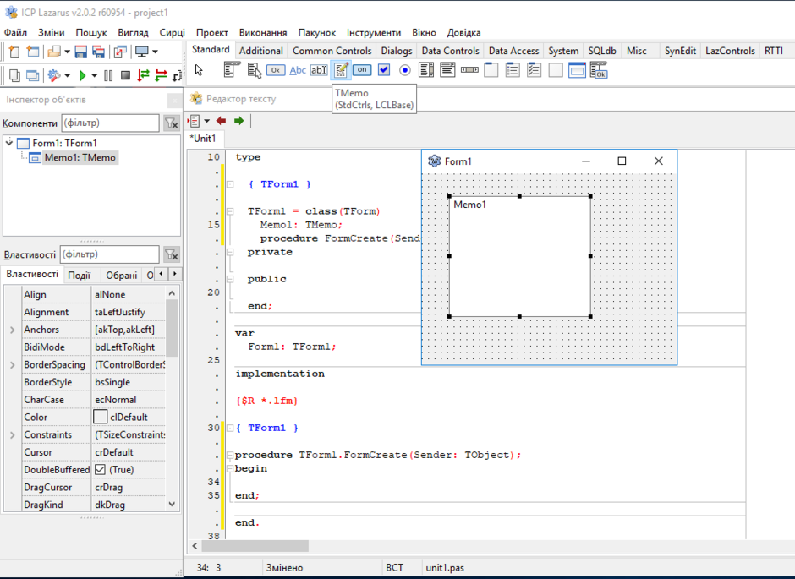Select the TEdit component icon
Image resolution: width=795 pixels, height=579 pixels.
pos(319,70)
